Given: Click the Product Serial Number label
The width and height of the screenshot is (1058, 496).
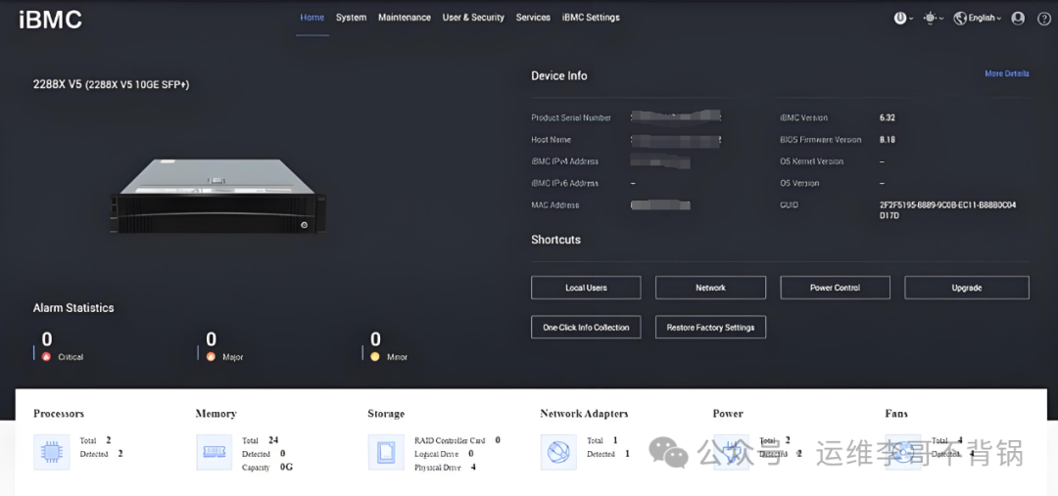Looking at the screenshot, I should tap(571, 118).
